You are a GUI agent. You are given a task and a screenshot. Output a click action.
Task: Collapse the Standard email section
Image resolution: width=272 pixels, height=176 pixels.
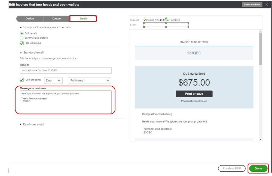point(21,53)
